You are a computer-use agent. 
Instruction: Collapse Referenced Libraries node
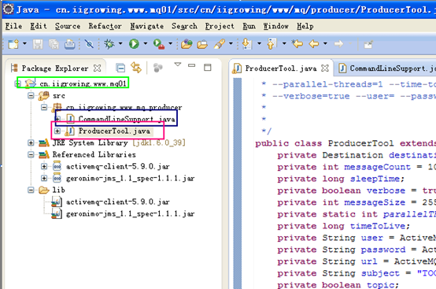tap(31, 154)
